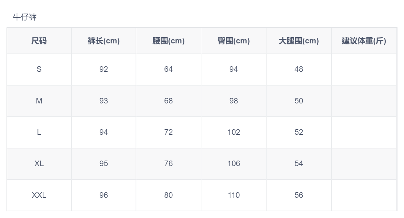Select waist value 68 in M row
The height and width of the screenshot is (218, 404).
point(168,101)
